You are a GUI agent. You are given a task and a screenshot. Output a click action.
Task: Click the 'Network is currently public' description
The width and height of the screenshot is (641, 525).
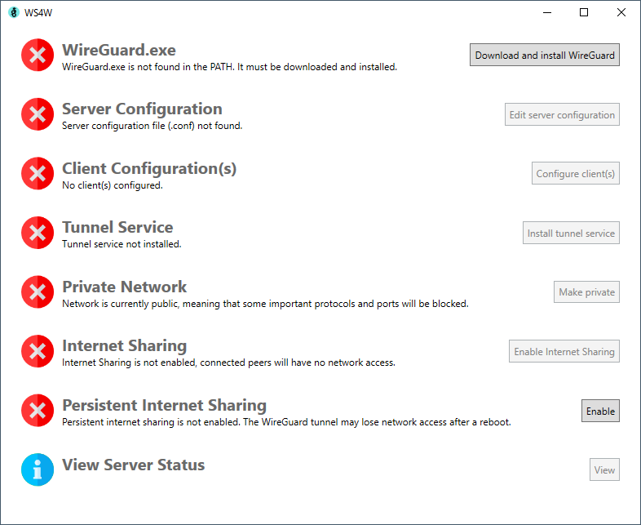[x=265, y=304]
